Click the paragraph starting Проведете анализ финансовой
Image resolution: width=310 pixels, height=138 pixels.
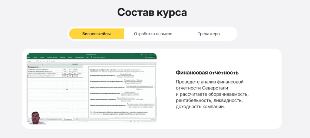pos(212,94)
